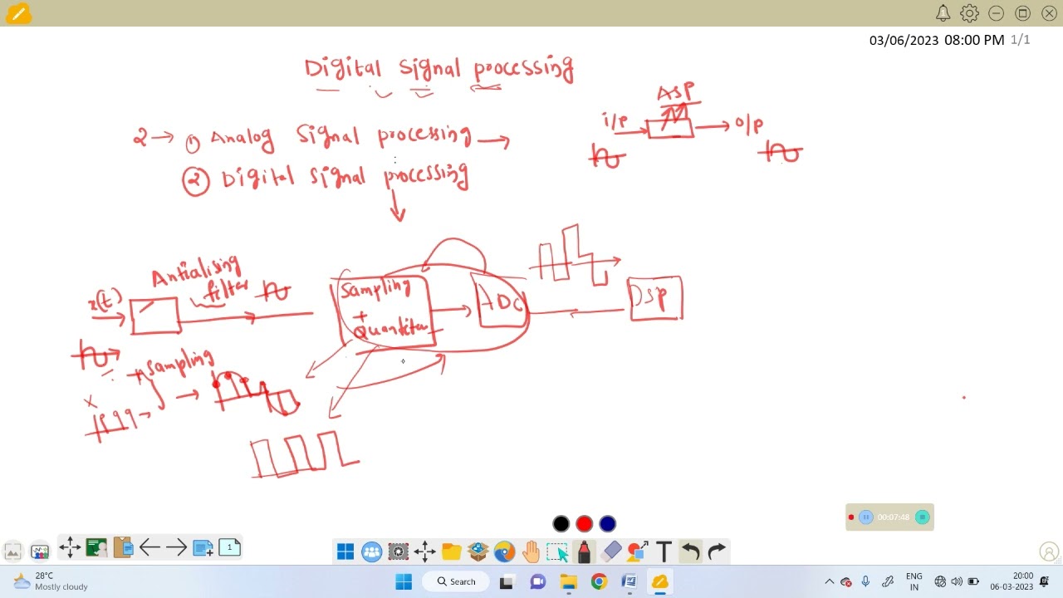This screenshot has height=598, width=1063.
Task: Click the taskbar Search box
Action: (457, 581)
